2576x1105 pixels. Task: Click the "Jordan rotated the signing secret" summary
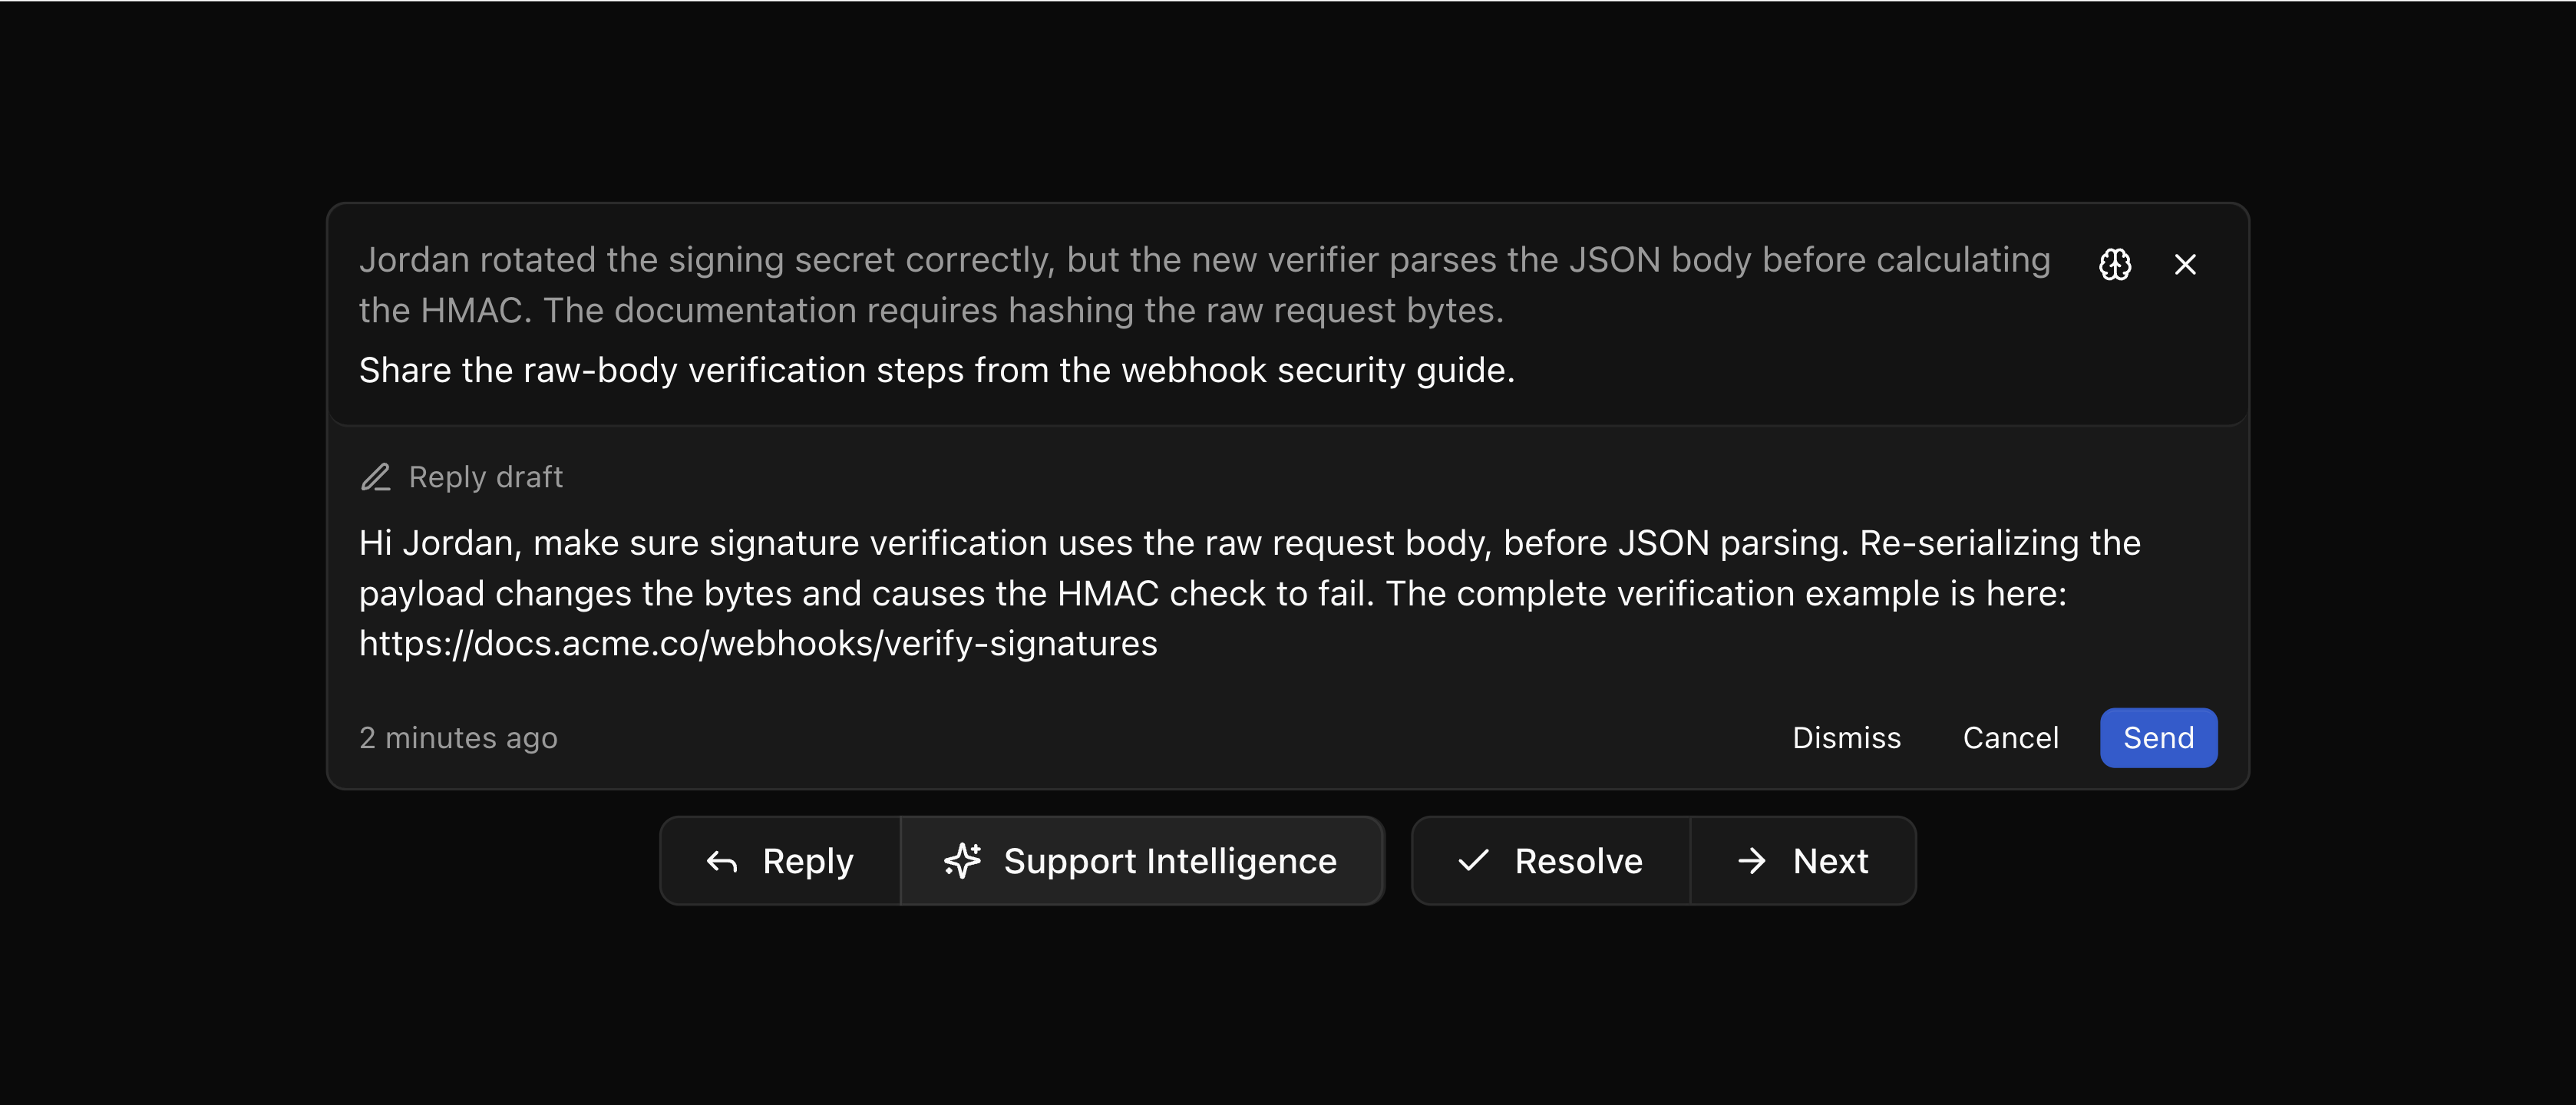1205,285
